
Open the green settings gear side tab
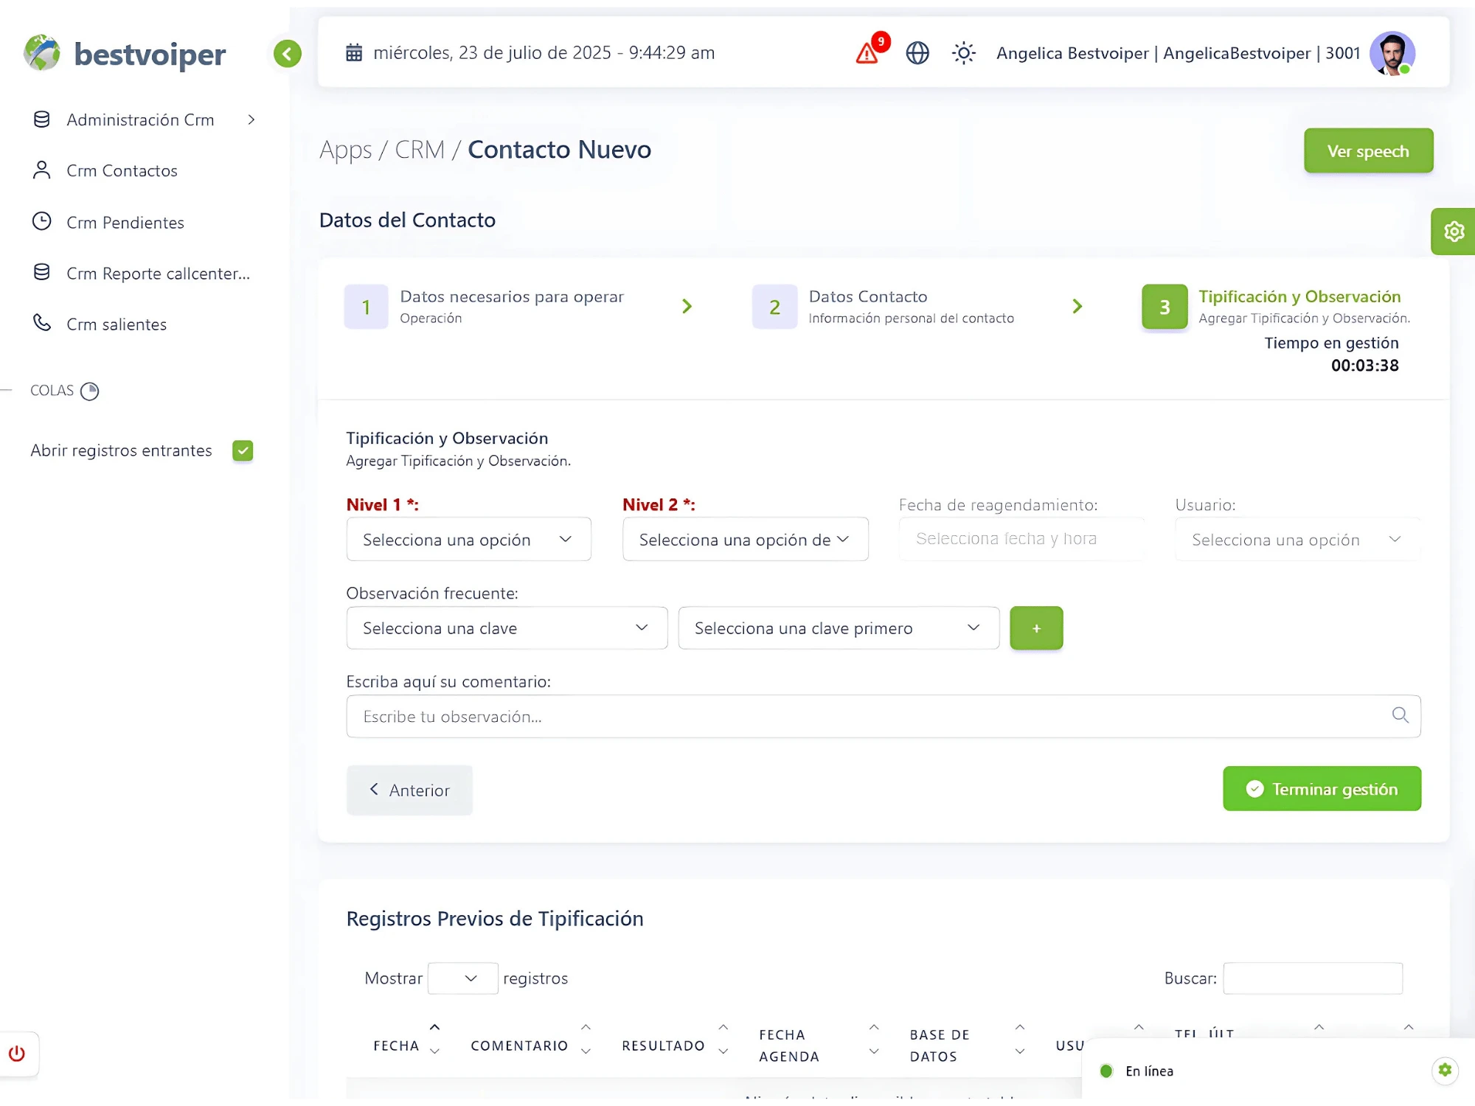(x=1454, y=232)
